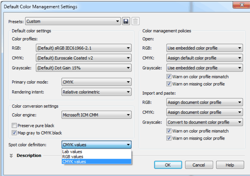Close the Color Management Settings dialog
Viewport: 250px width, 176px height.
click(x=242, y=5)
